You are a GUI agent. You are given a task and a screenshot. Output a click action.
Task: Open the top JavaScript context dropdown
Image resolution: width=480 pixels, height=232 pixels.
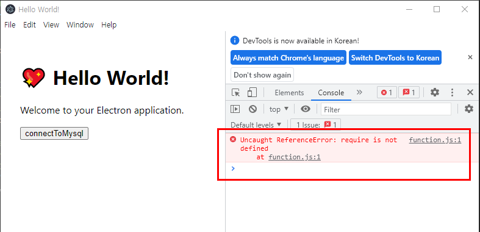point(279,109)
